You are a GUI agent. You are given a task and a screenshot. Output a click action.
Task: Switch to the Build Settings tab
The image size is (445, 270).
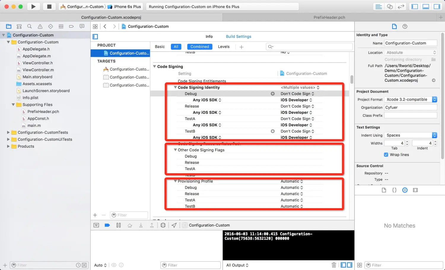(239, 36)
